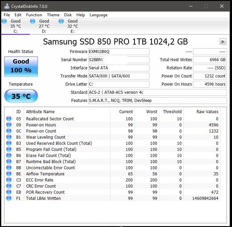Click the CrystalDiskInfo app icon in title bar

(x=7, y=6)
